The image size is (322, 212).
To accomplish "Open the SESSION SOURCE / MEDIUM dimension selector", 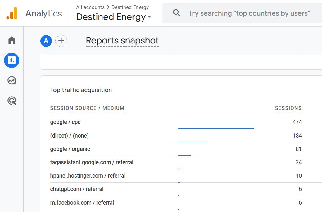I will point(87,108).
